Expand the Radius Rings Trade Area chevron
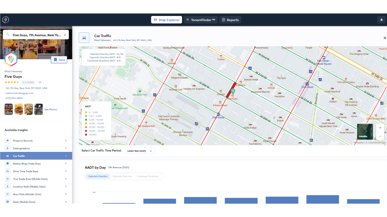Screen dimensions: 387x217 click(66, 164)
